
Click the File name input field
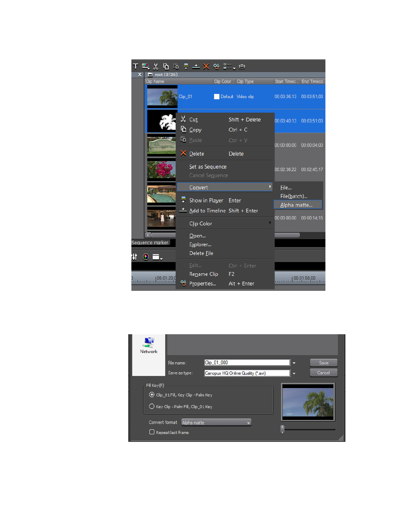click(247, 363)
